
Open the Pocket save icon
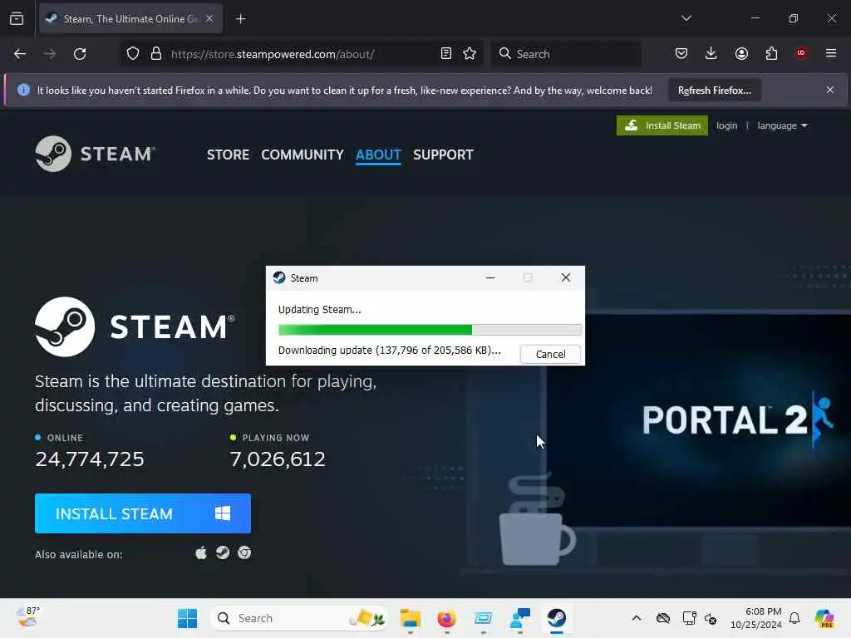tap(681, 53)
